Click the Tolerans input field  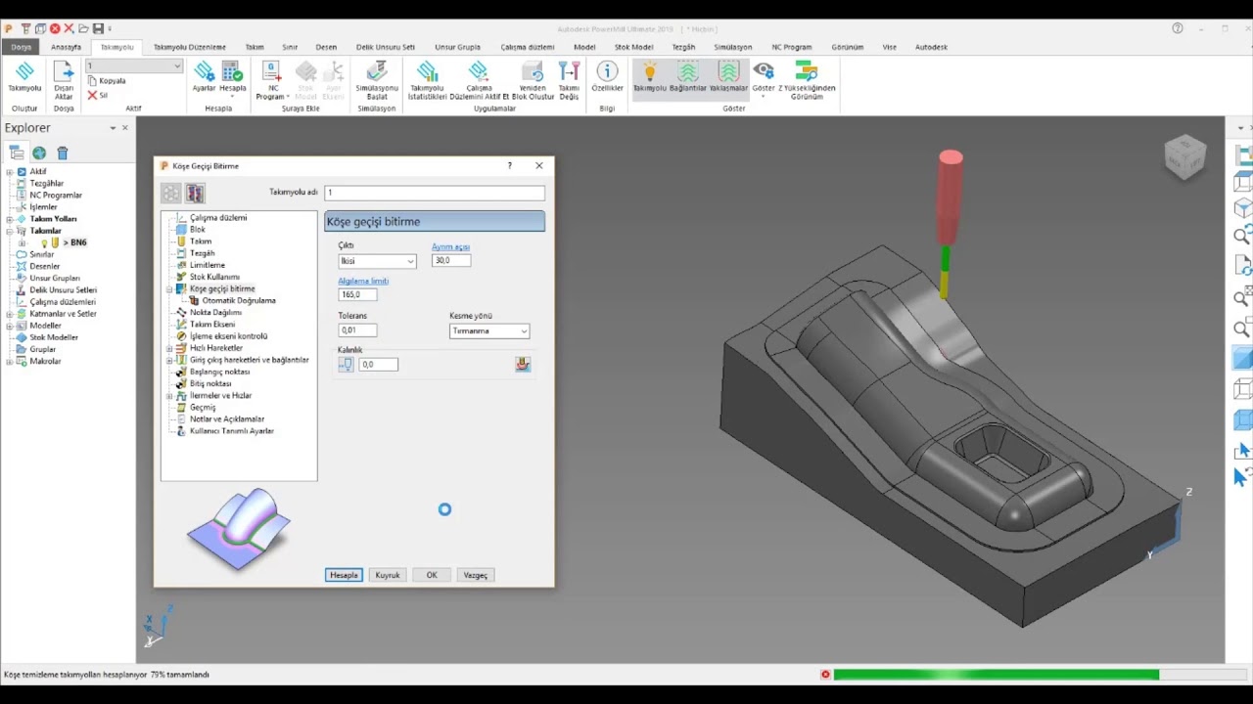(357, 330)
